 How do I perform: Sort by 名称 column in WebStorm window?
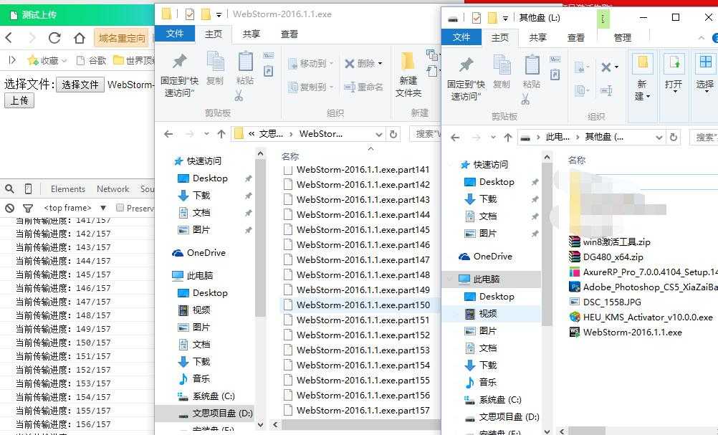[290, 157]
